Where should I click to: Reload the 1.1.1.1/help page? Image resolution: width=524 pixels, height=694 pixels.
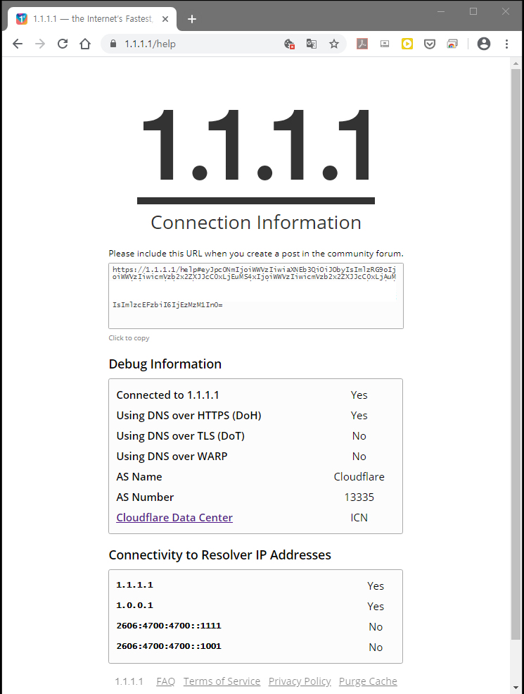(x=63, y=44)
